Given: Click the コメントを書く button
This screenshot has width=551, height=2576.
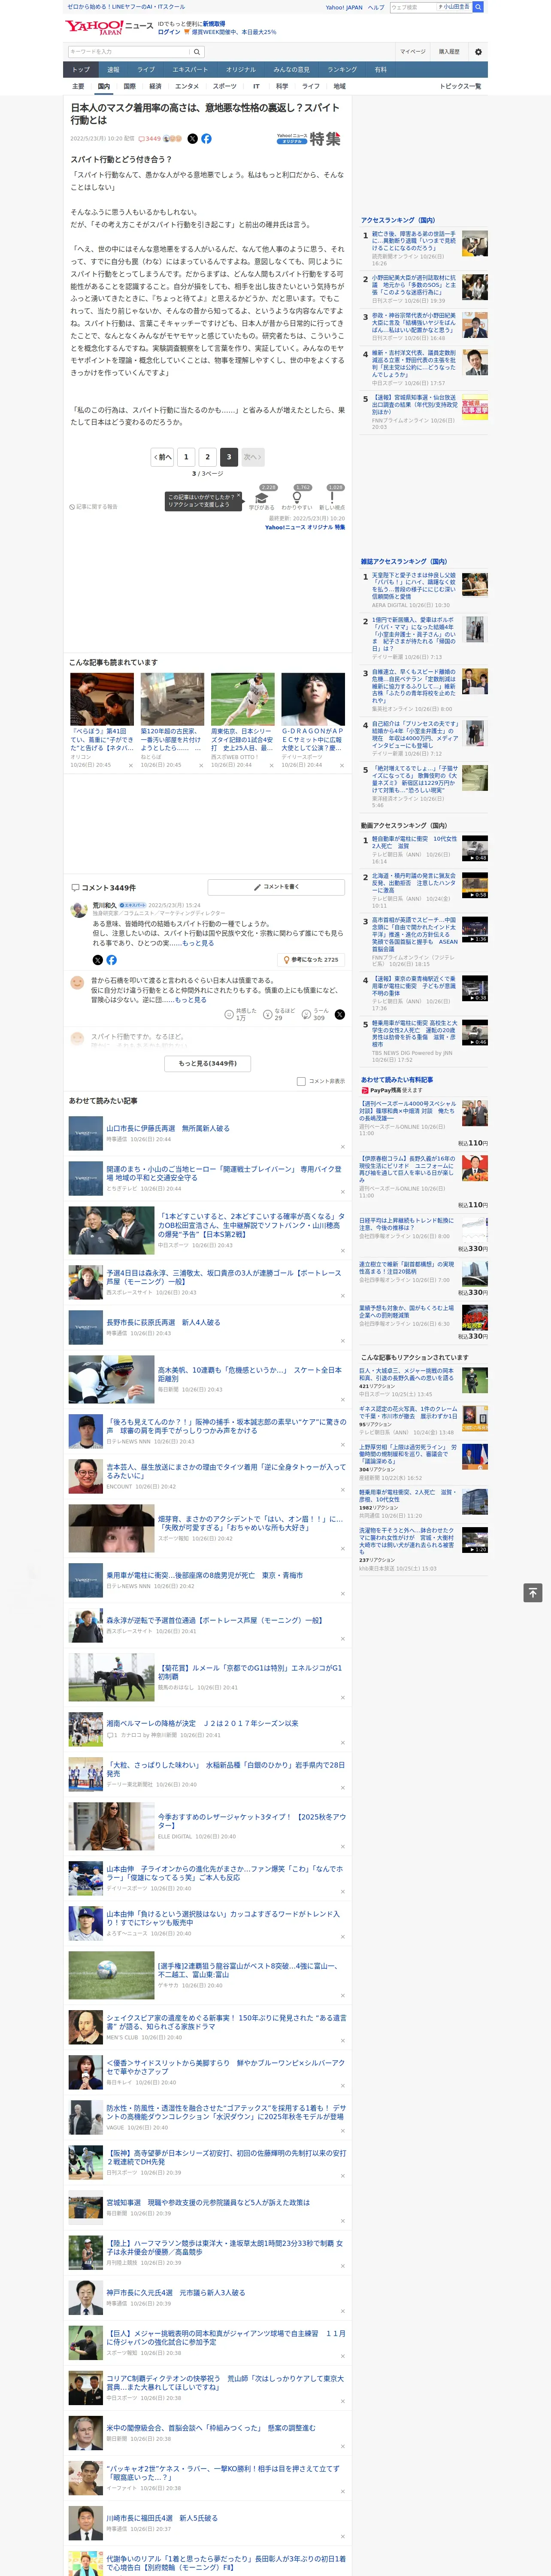Looking at the screenshot, I should tap(276, 887).
